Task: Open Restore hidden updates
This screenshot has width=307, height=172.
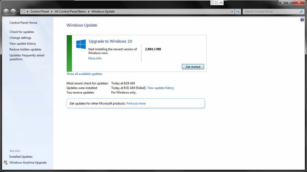Action: [25, 49]
